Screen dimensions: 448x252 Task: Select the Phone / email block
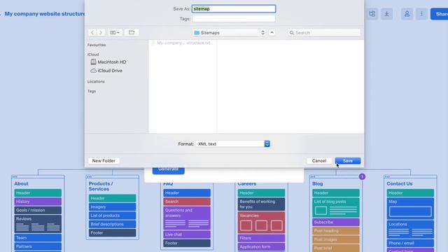pos(410,243)
